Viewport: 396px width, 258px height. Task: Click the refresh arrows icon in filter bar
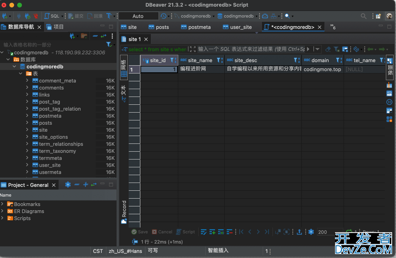coord(356,49)
